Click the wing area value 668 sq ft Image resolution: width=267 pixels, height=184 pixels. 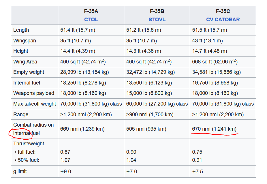click(215, 61)
